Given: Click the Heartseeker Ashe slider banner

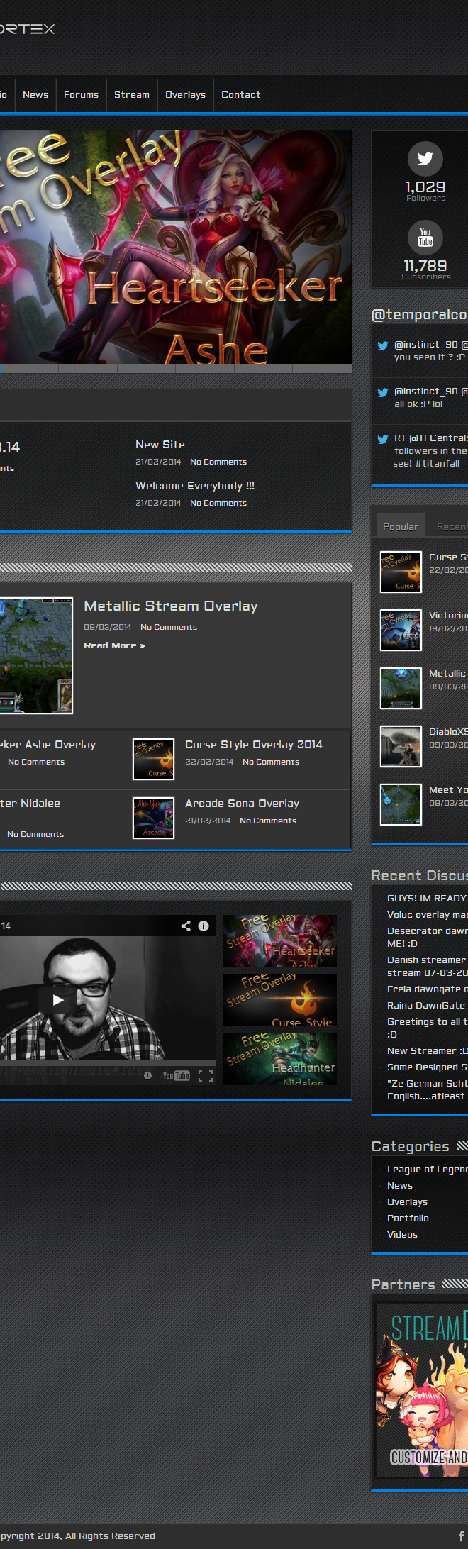Looking at the screenshot, I should [176, 247].
